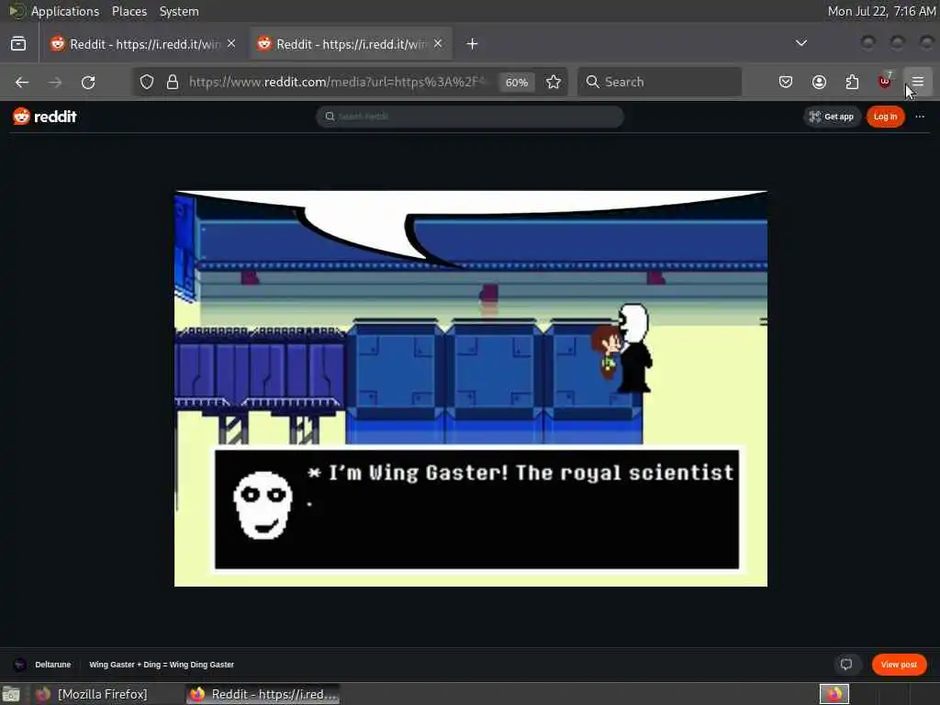
Task: View site security info via padlock icon
Action: pyautogui.click(x=173, y=82)
